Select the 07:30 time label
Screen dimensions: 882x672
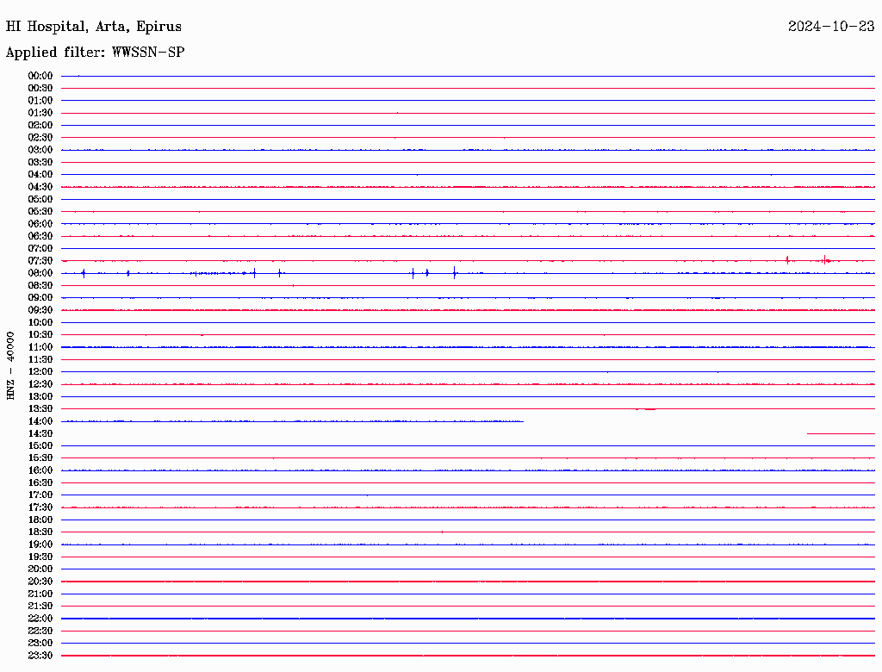coord(40,261)
